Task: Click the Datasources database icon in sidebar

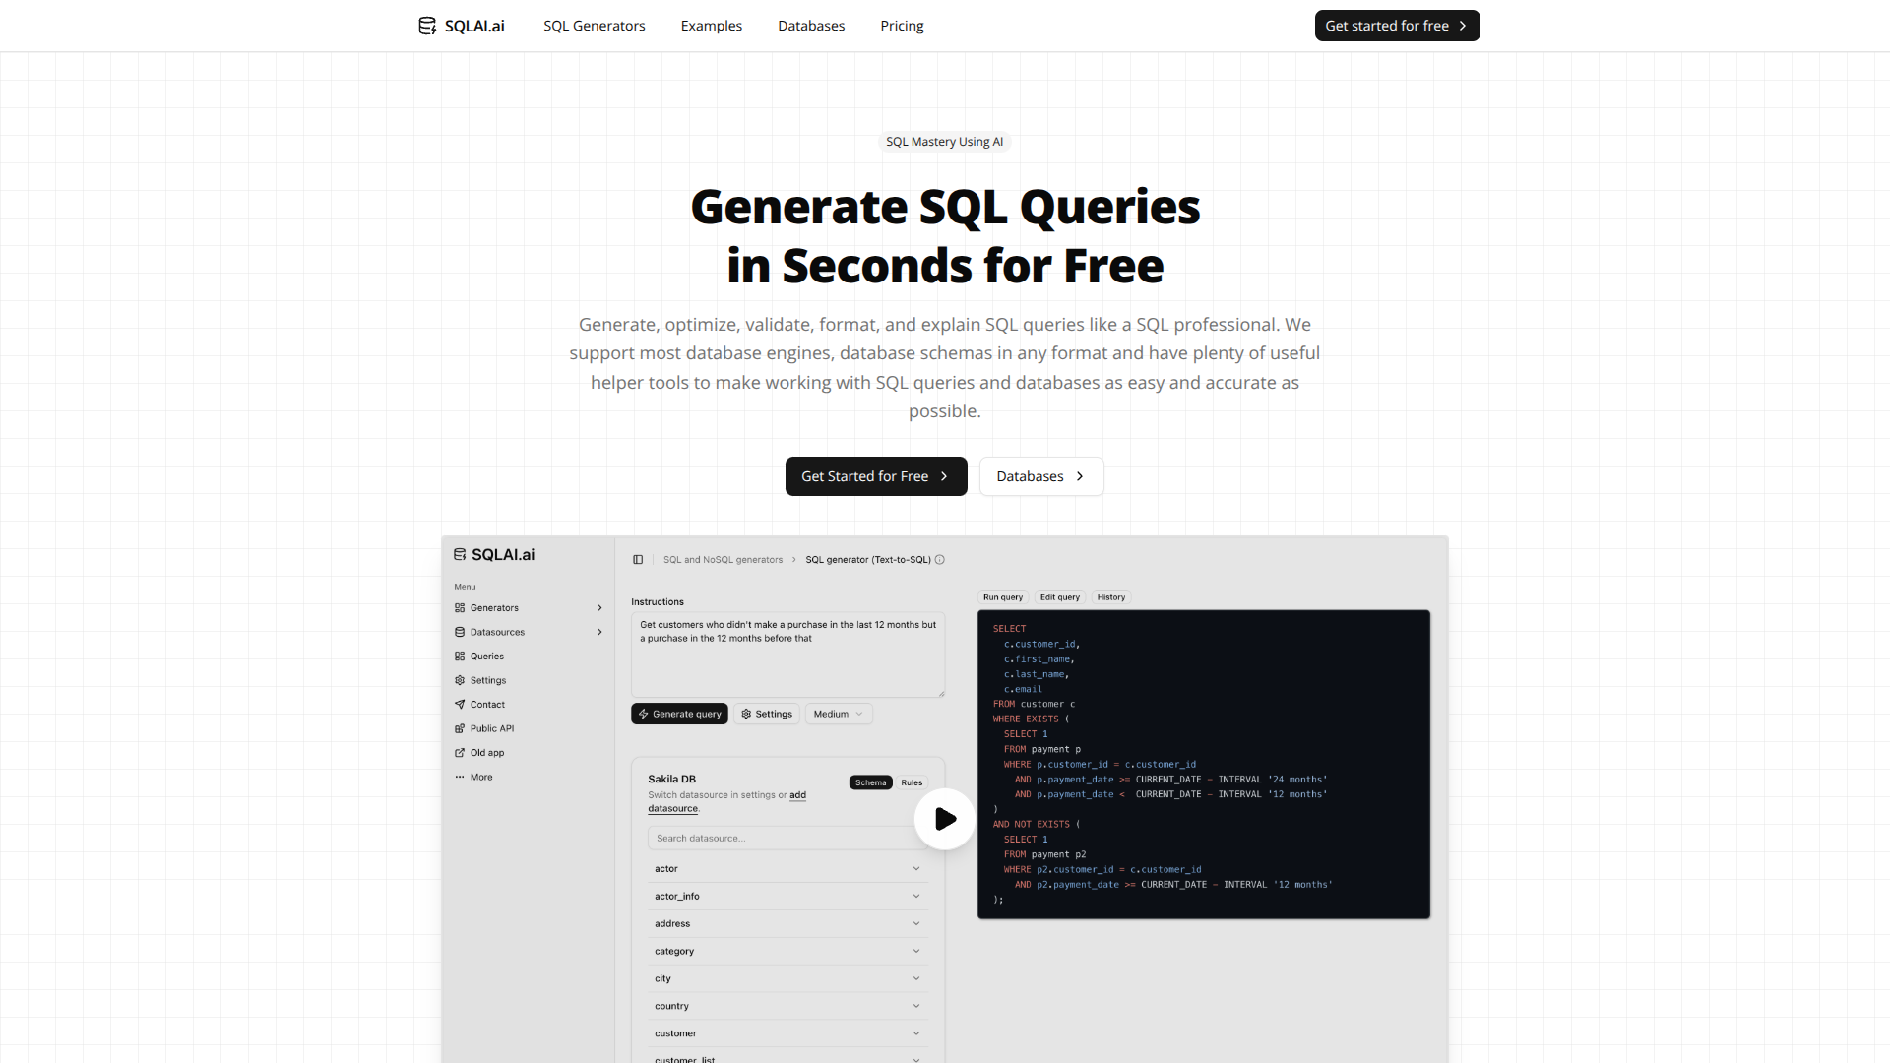Action: pyautogui.click(x=460, y=632)
